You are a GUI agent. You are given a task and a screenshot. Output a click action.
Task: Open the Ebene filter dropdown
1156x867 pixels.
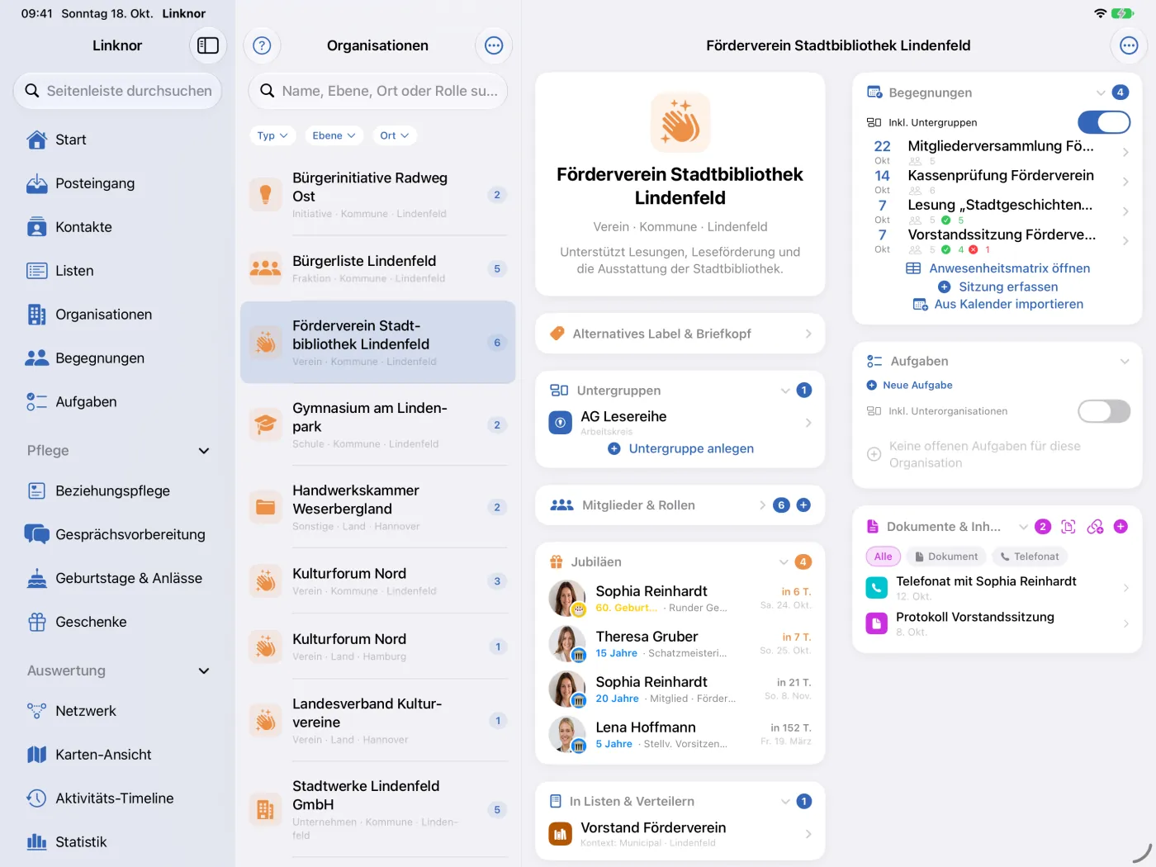click(334, 135)
